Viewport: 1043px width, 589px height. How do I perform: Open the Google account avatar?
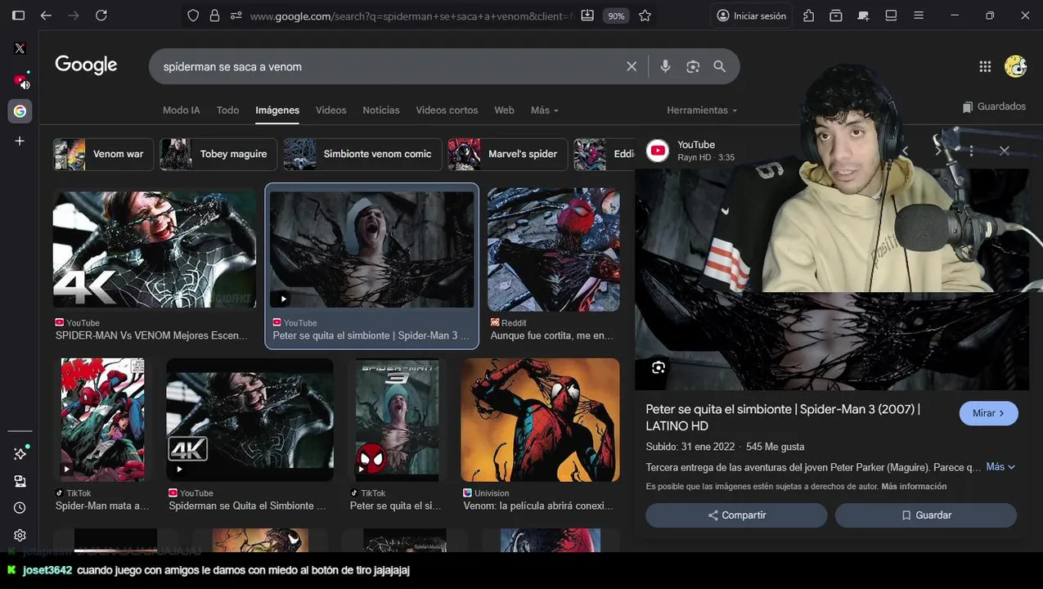pyautogui.click(x=1015, y=66)
